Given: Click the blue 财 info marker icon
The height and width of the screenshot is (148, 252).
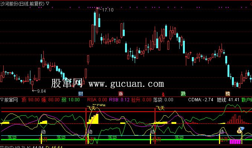Looking at the screenshot, I should (x=81, y=94).
